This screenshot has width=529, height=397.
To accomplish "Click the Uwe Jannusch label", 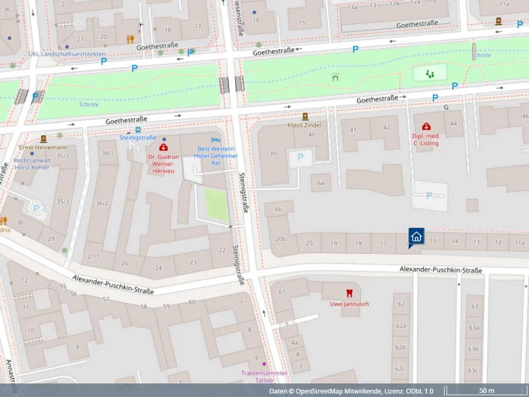I will (x=349, y=304).
